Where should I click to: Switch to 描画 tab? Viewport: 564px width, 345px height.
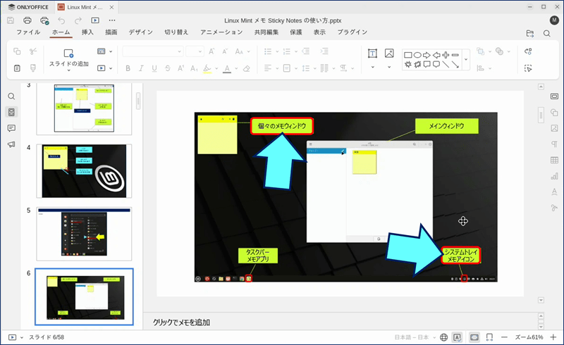[111, 32]
